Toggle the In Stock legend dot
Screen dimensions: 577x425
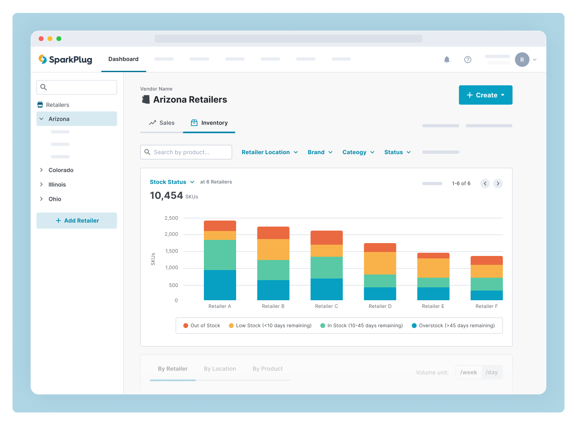click(x=323, y=326)
